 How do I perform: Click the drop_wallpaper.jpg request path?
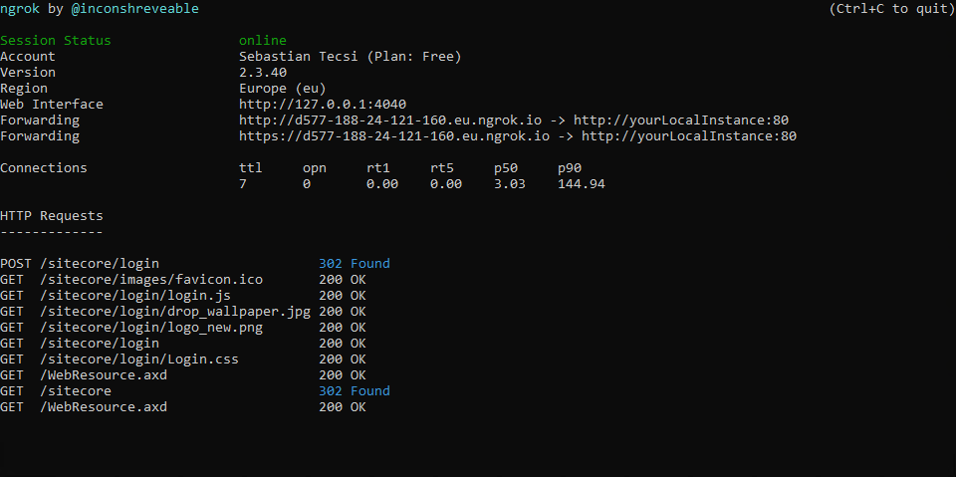[x=175, y=312]
